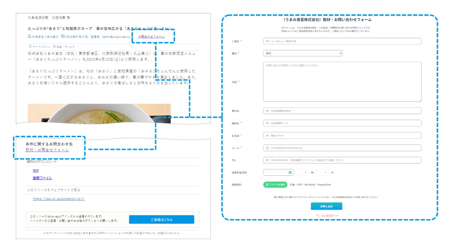Screen dimensions: 449x252
Task: Click the calendar icon in 返答希望日時 field
Action: click(x=290, y=173)
